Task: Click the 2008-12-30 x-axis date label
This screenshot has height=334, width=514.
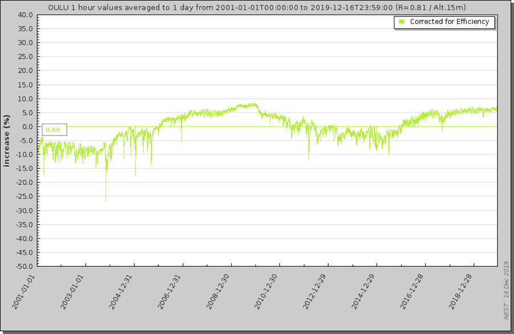Action: pyautogui.click(x=218, y=292)
